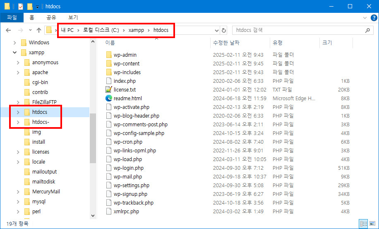Select wp-blog-header.php file name
379x229 pixels.
pyautogui.click(x=136, y=116)
